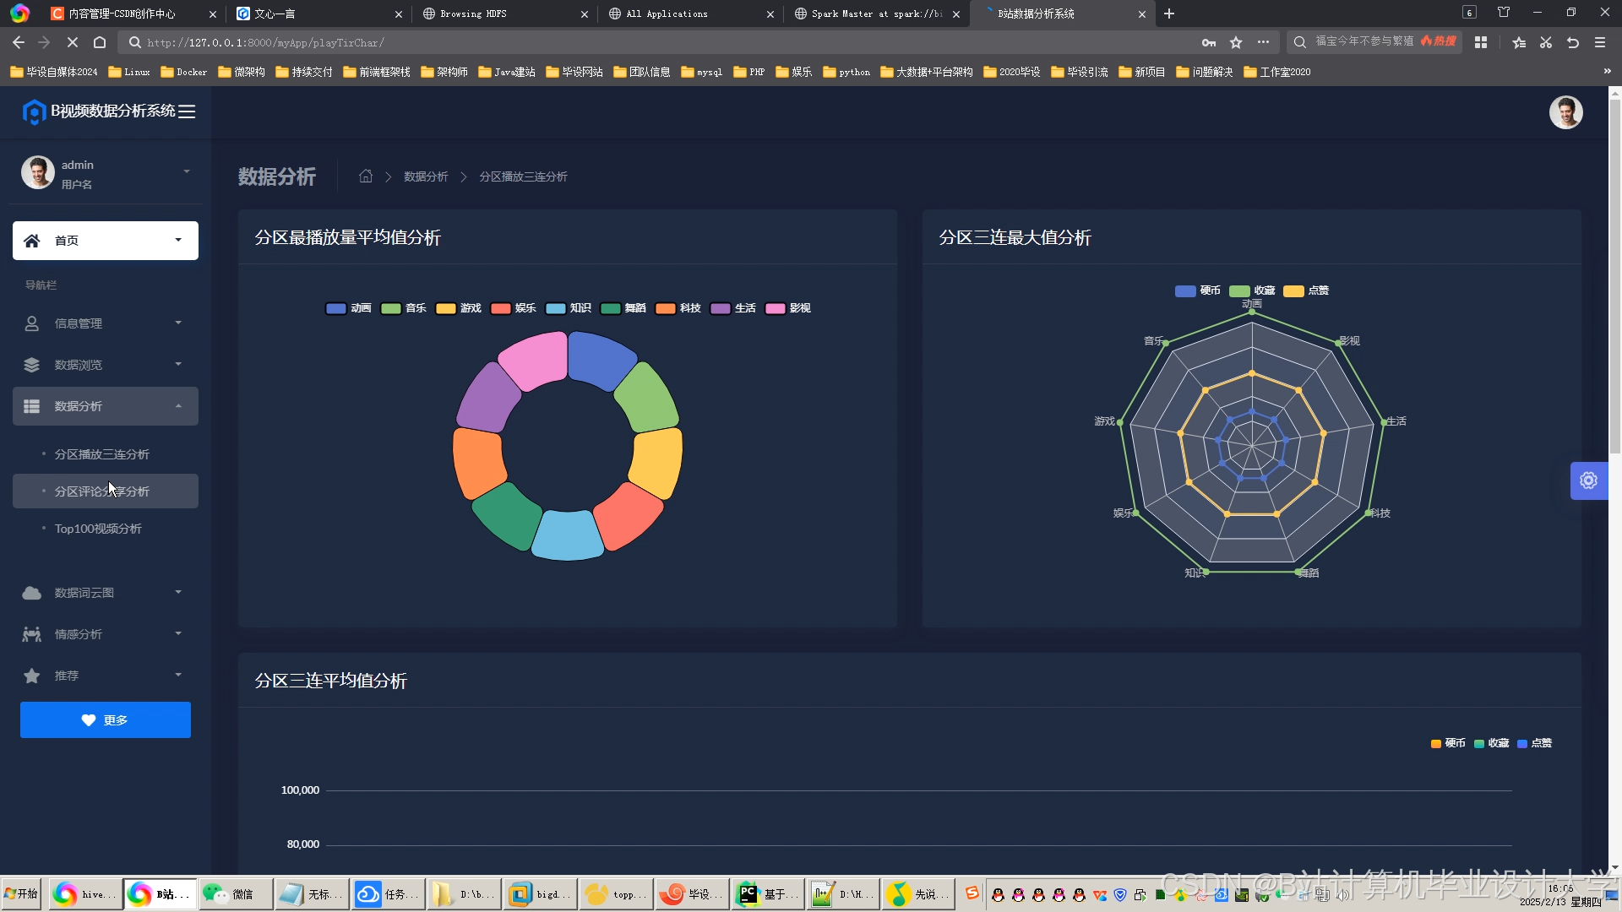Click the 数据分析 breadcrumb link
Viewport: 1622px width, 912px height.
(x=426, y=176)
